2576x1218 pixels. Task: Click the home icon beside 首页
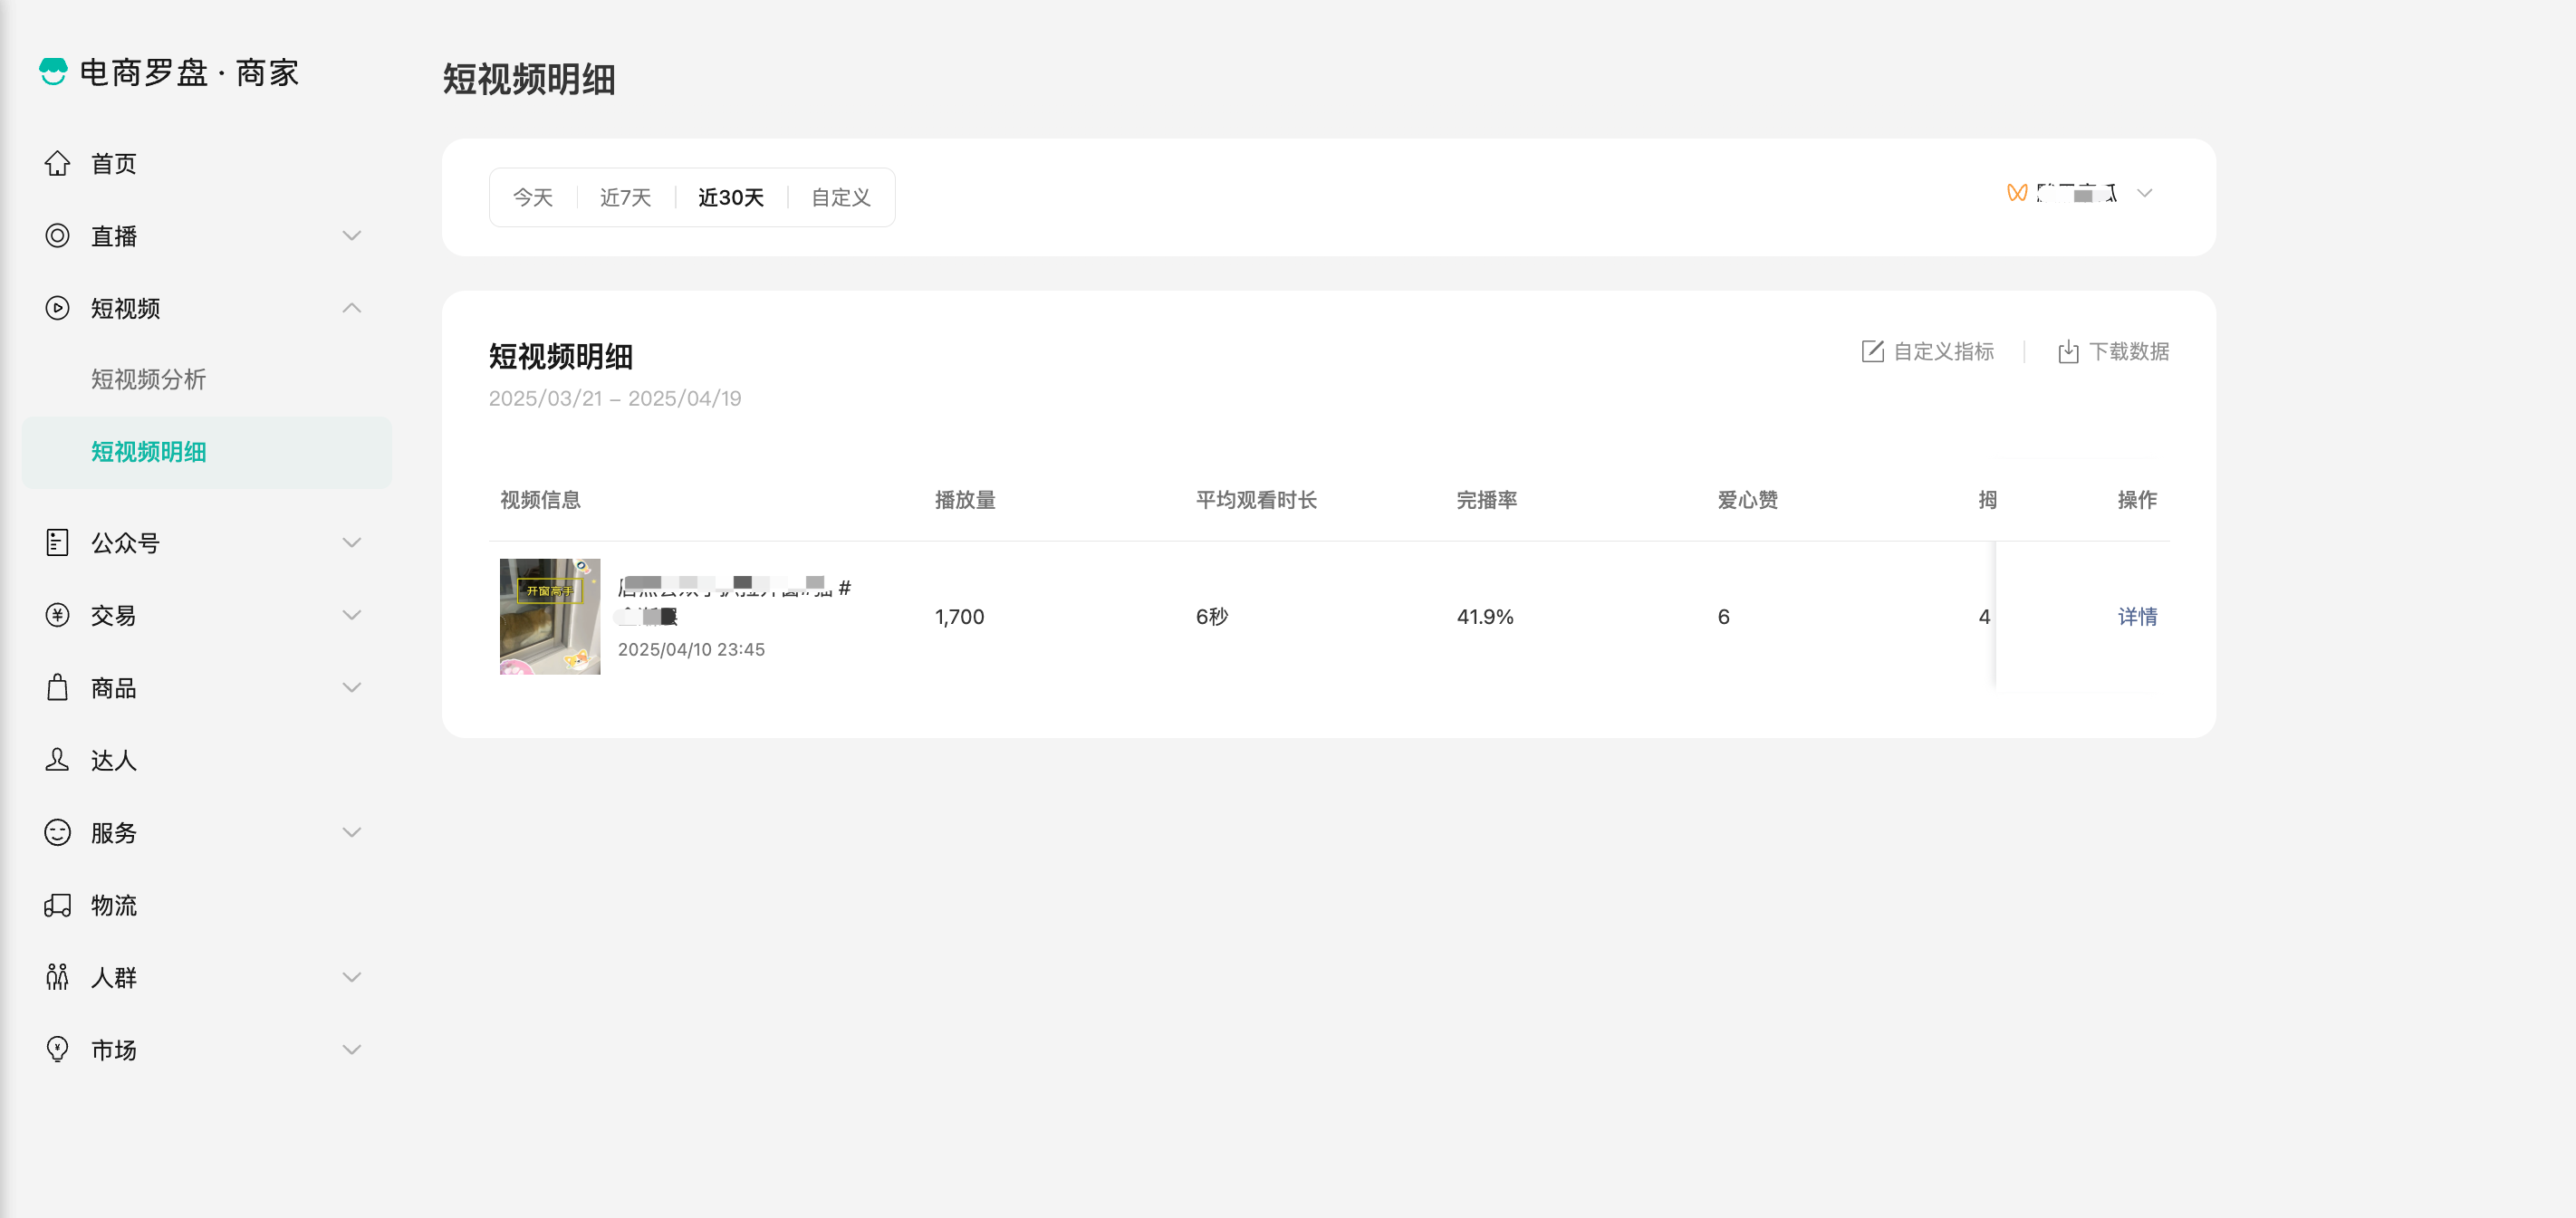click(57, 163)
